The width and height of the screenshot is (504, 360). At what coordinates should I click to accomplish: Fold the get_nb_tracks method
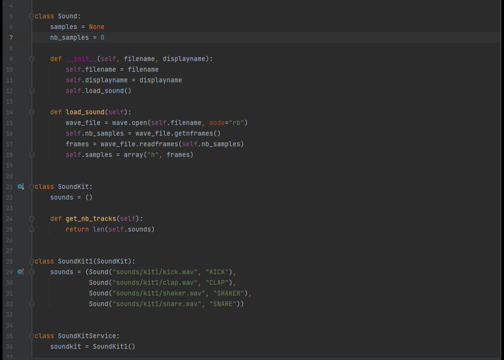coord(32,219)
